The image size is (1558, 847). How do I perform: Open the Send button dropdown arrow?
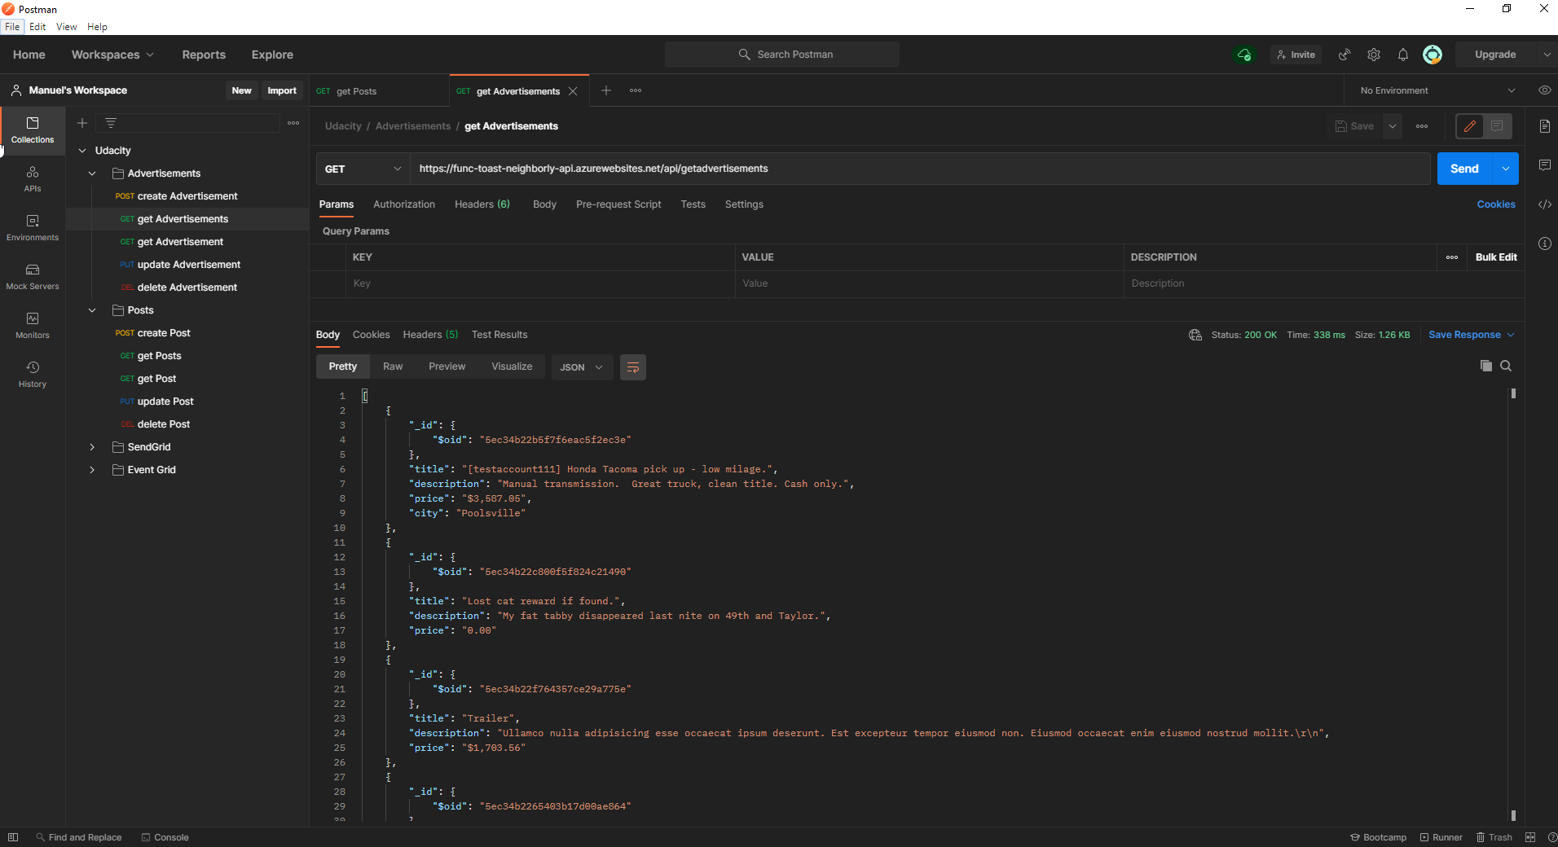point(1506,169)
